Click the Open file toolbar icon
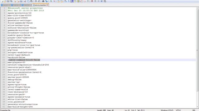The height and width of the screenshot is (111, 199). click(5, 1)
